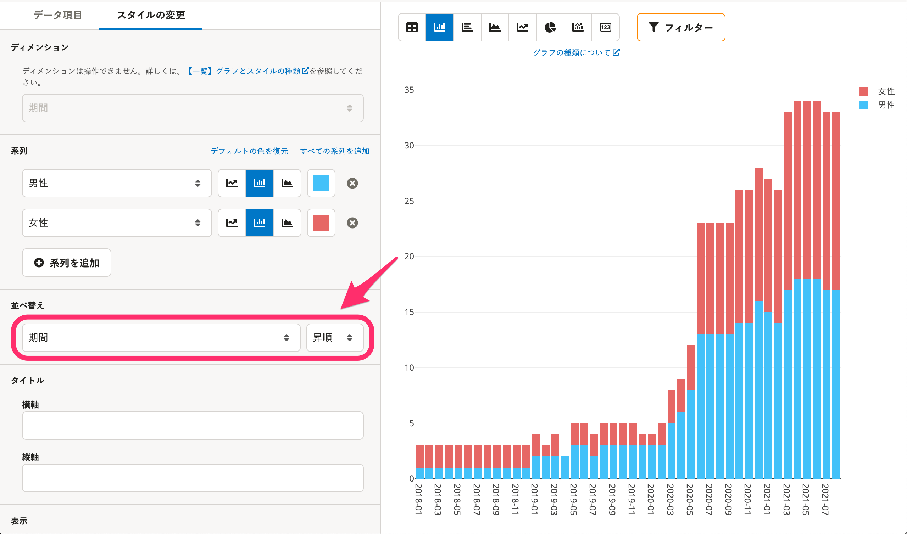Image resolution: width=907 pixels, height=534 pixels.
Task: Open the red color swatch for 女性
Action: [321, 223]
